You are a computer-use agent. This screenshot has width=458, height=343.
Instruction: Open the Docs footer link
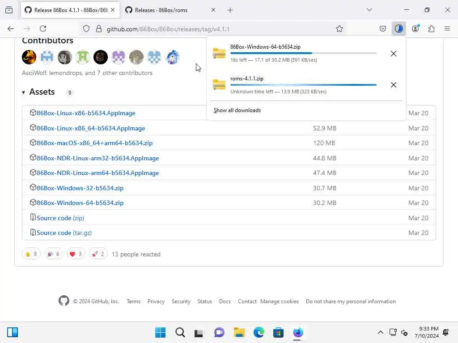[x=225, y=301]
